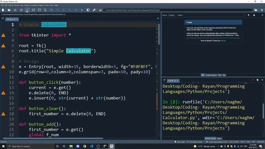Click warning triangle on line 3
Screen dimensions: 265x149
(x=3, y=35)
